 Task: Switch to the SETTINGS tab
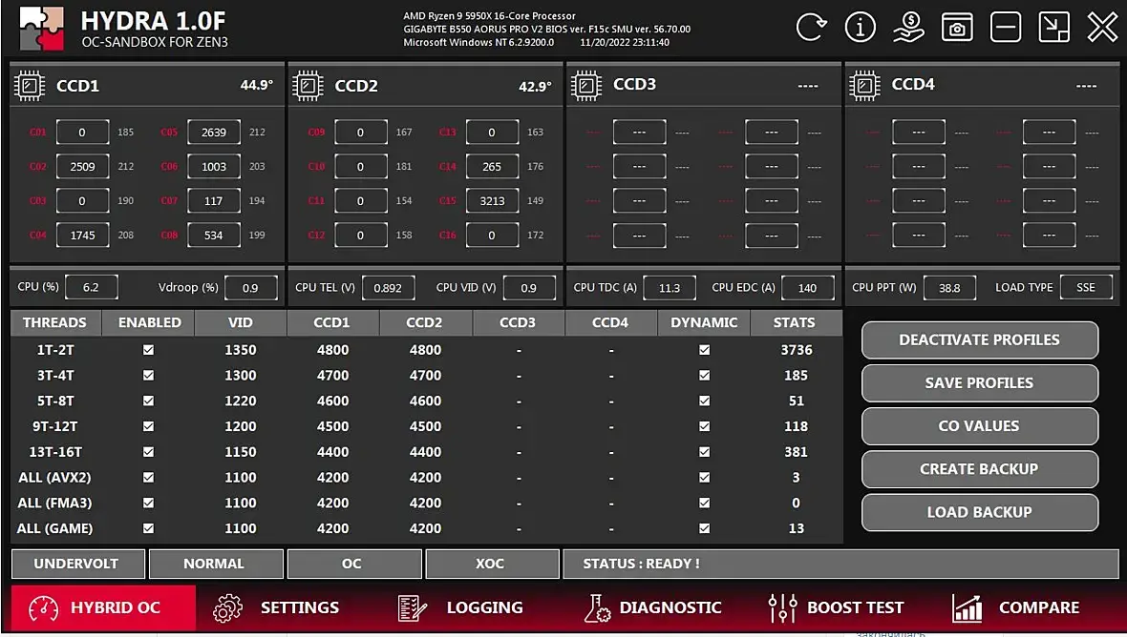click(x=276, y=607)
